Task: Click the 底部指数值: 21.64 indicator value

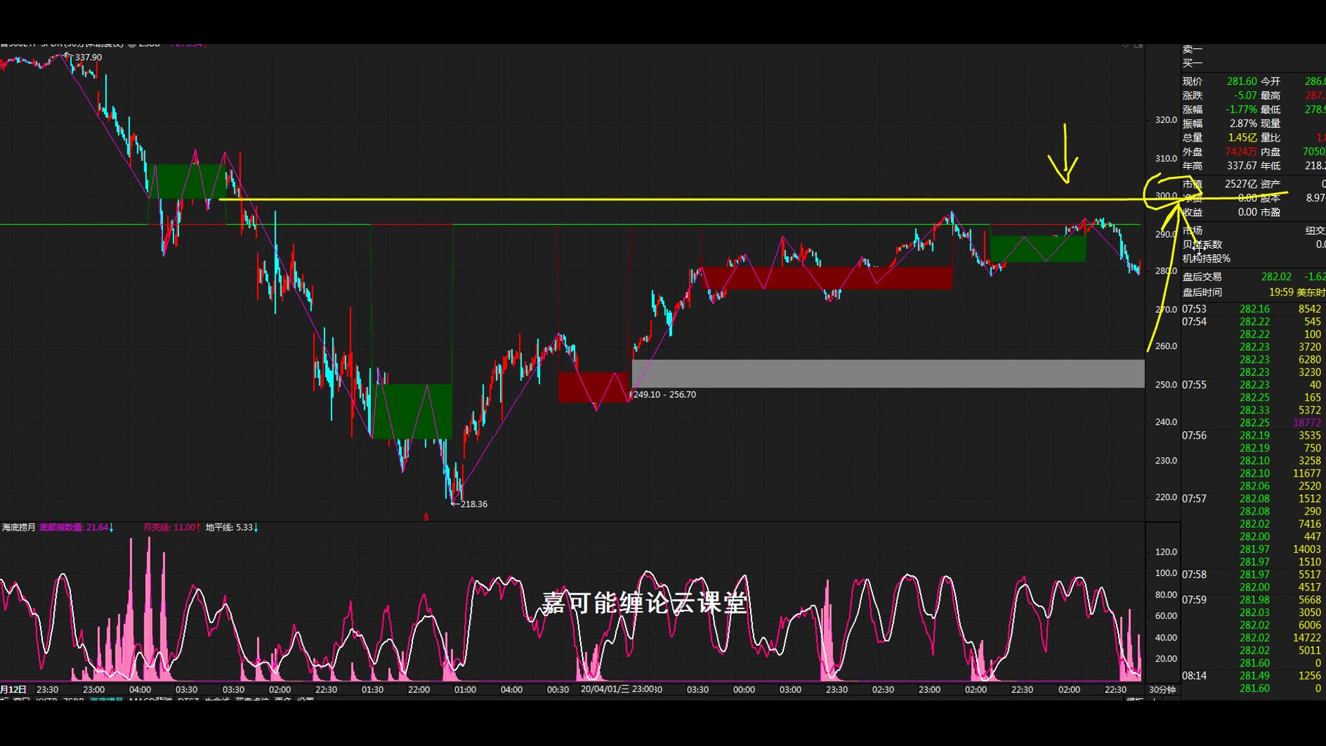Action: tap(74, 527)
